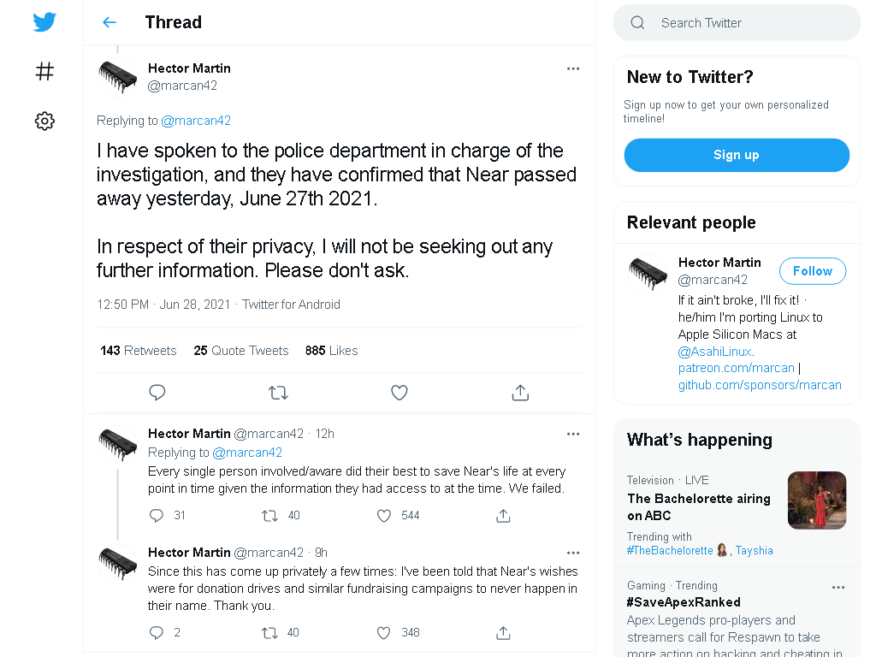Share the main tweet
876x657 pixels.
[x=520, y=392]
